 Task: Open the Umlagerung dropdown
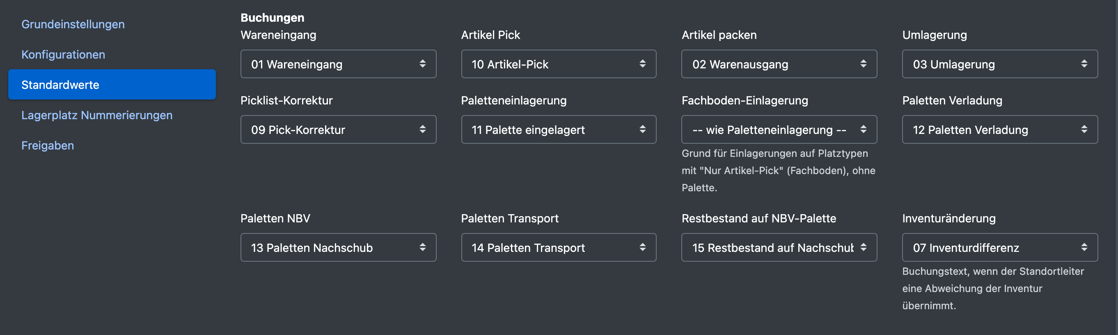point(1000,64)
